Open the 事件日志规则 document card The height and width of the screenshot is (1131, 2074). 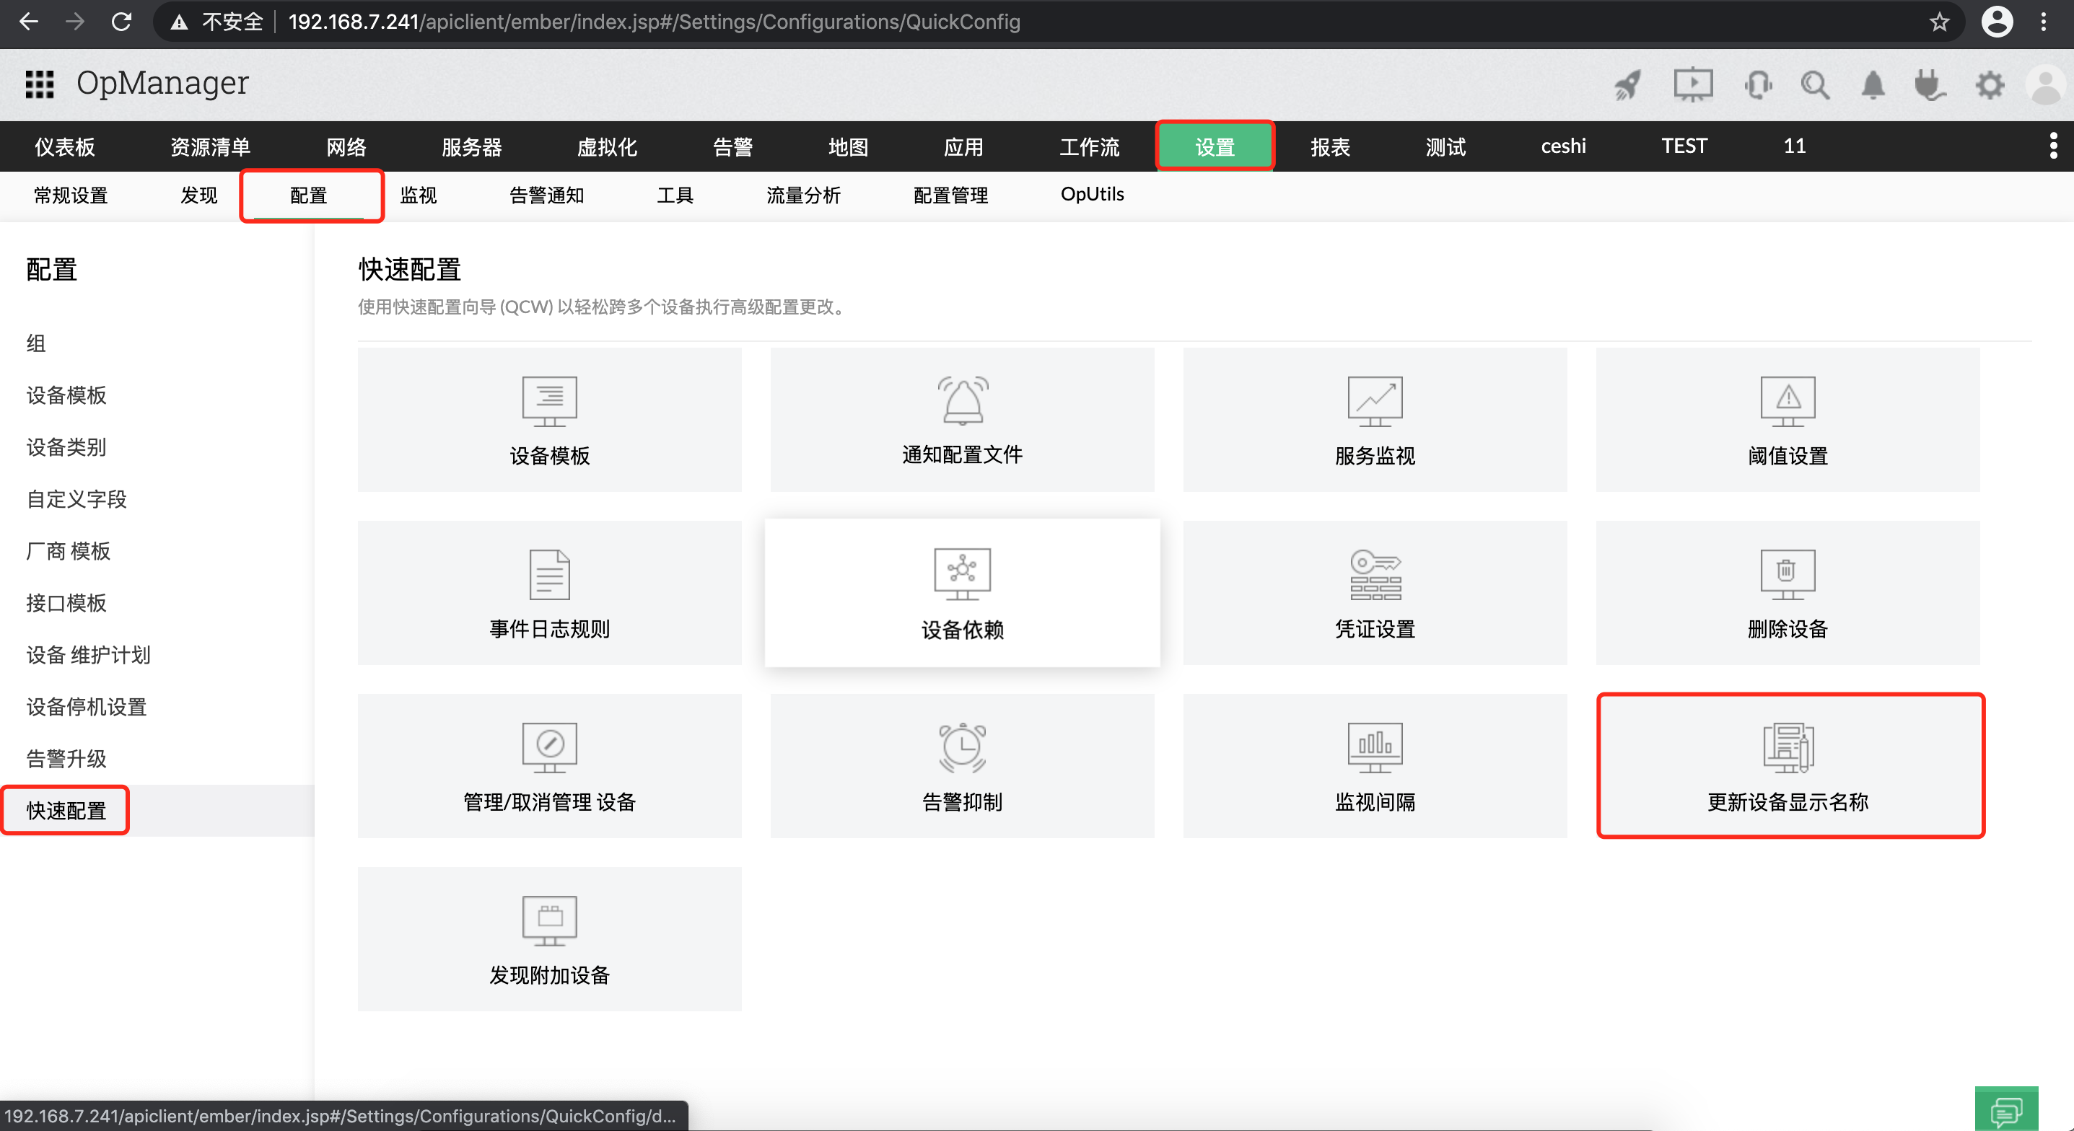coord(549,592)
